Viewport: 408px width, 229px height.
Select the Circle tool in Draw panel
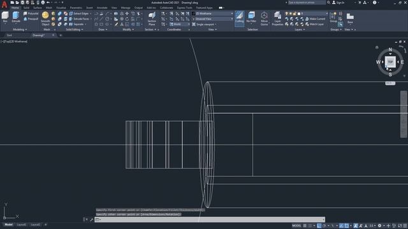[107, 19]
